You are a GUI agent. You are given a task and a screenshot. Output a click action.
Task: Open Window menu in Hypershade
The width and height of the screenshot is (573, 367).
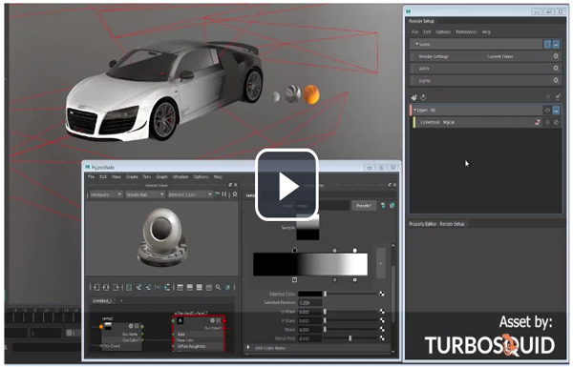coord(180,177)
